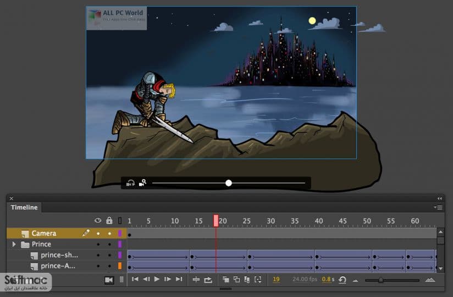Screen dimensions: 453x297
Task: Select the Camera layer
Action: coord(43,233)
